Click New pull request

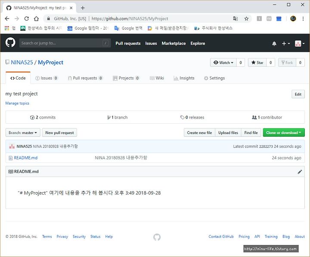(x=59, y=132)
